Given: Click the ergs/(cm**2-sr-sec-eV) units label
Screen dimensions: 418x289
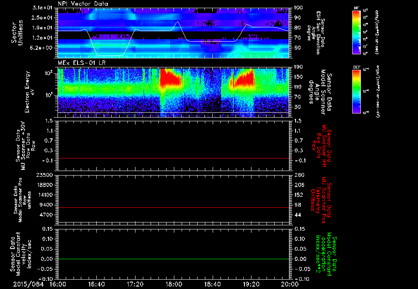Looking at the screenshot, I should click(378, 91).
